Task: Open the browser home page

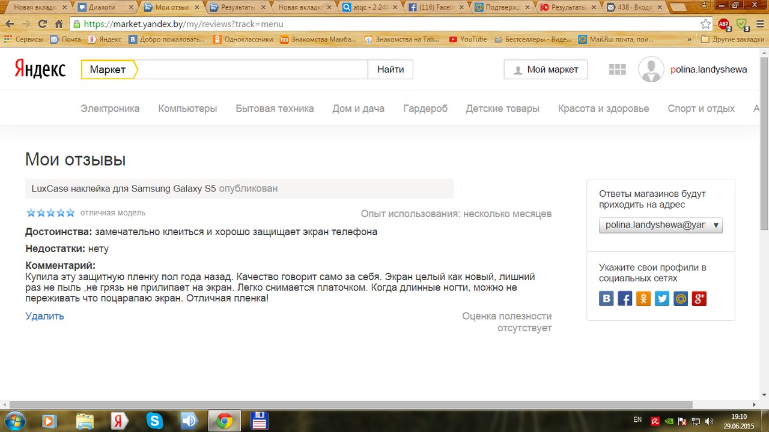Action: tap(59, 25)
